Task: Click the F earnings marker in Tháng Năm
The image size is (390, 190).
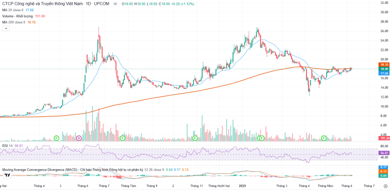Action: 324,137
